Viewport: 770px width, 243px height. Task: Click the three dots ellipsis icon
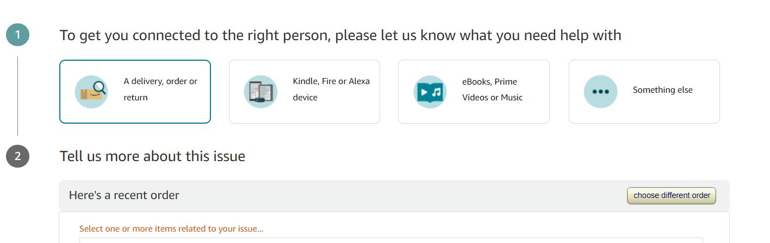tap(600, 92)
